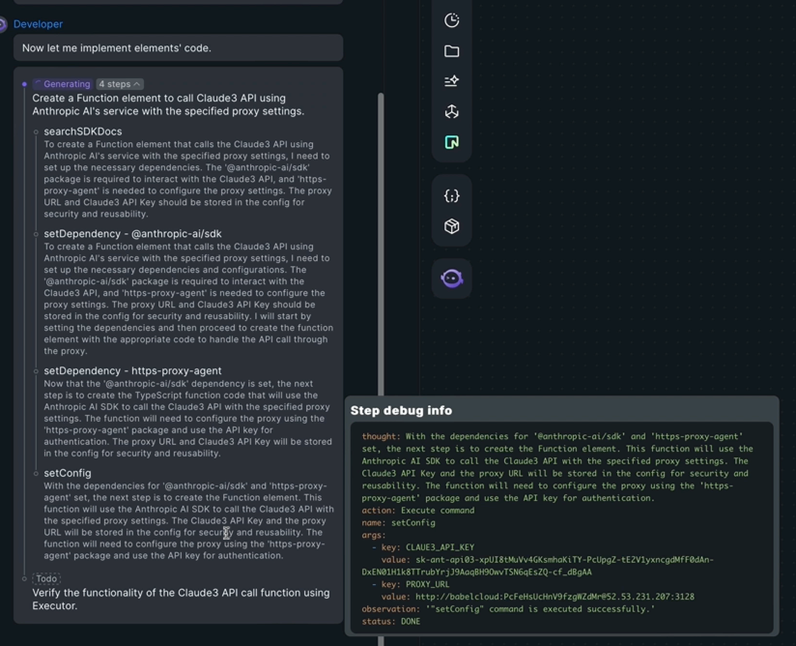Click the 'Step debug info' heading

(401, 410)
